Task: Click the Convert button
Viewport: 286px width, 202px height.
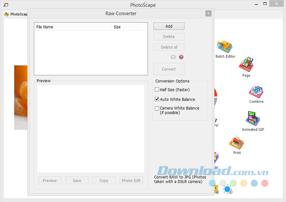Action: 169,69
